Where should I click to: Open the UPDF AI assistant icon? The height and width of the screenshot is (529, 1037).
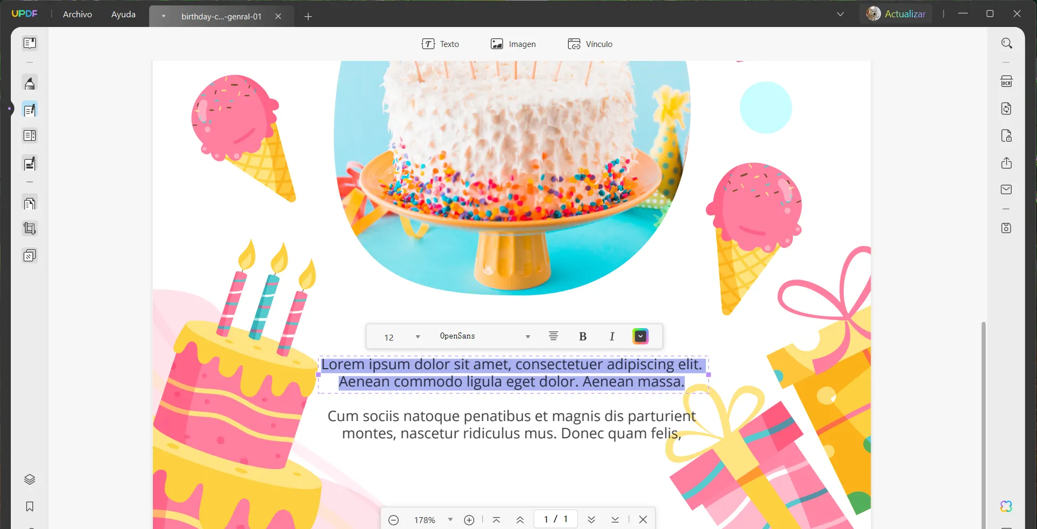pyautogui.click(x=1006, y=506)
